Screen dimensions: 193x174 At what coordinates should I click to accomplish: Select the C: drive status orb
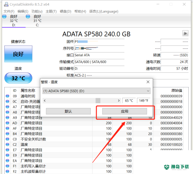point(28,17)
